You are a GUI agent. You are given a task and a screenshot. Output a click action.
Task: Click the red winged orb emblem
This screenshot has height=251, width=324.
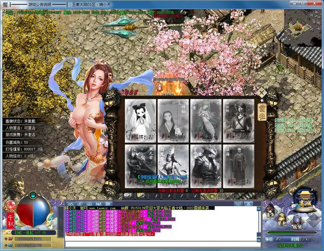pos(10,206)
